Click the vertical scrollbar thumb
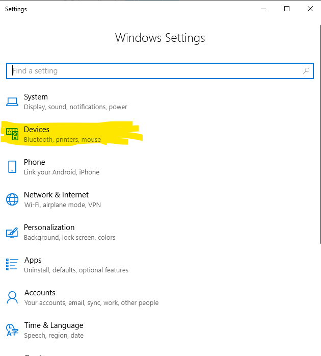 tap(320, 134)
